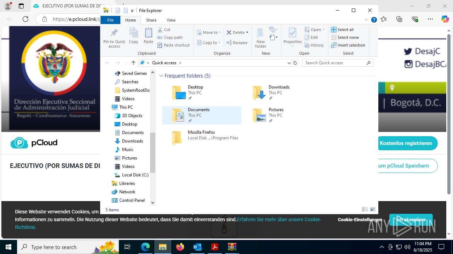
Task: Switch to the View ribbon tab
Action: (171, 20)
